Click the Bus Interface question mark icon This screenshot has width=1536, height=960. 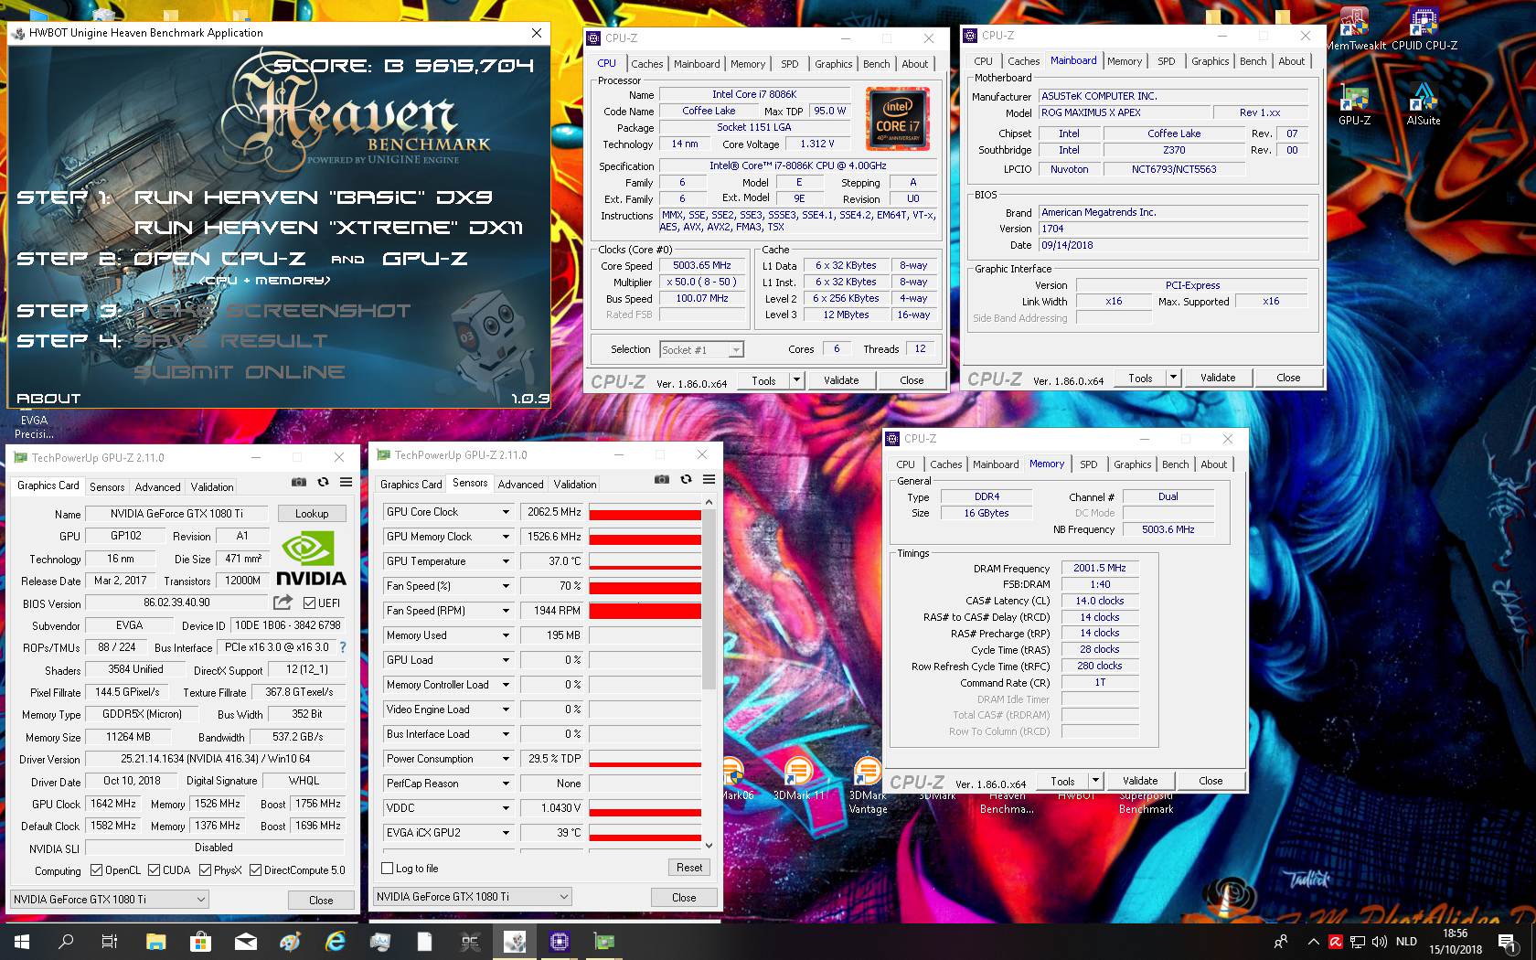[x=343, y=647]
